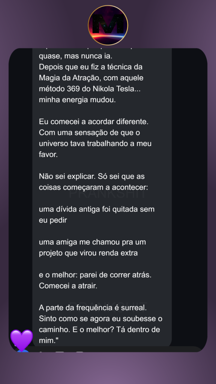Image resolution: width=216 pixels, height=384 pixels.
Task: Tap the blue profile avatar under heart
Action: coord(23,351)
